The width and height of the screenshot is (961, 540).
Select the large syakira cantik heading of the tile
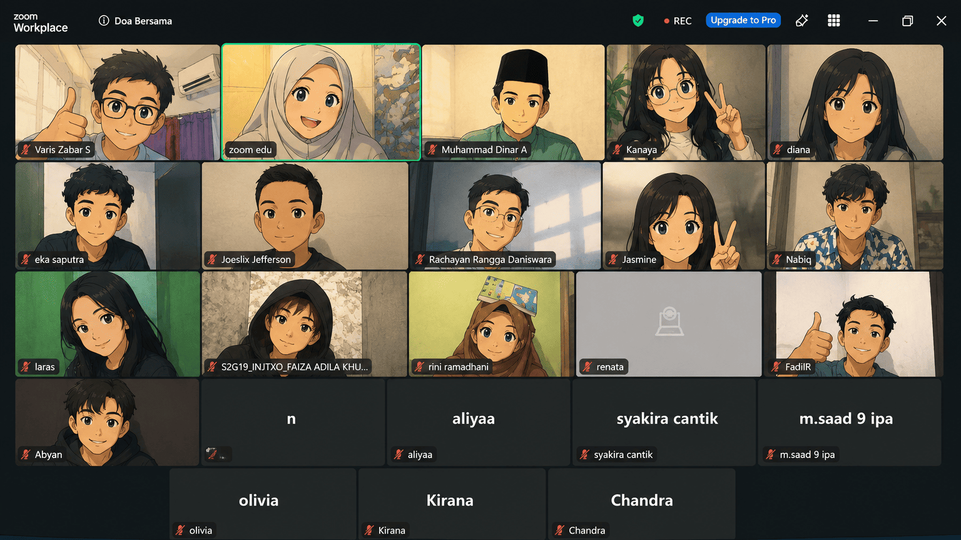[667, 419]
